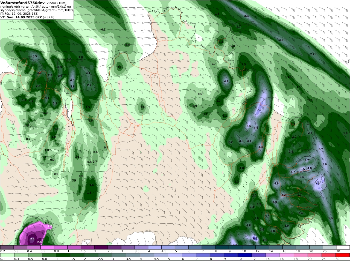The width and height of the screenshot is (350, 261).
Task: Select dark purple swatch between 2 and 2.5, upper legend
Action: point(101,247)
